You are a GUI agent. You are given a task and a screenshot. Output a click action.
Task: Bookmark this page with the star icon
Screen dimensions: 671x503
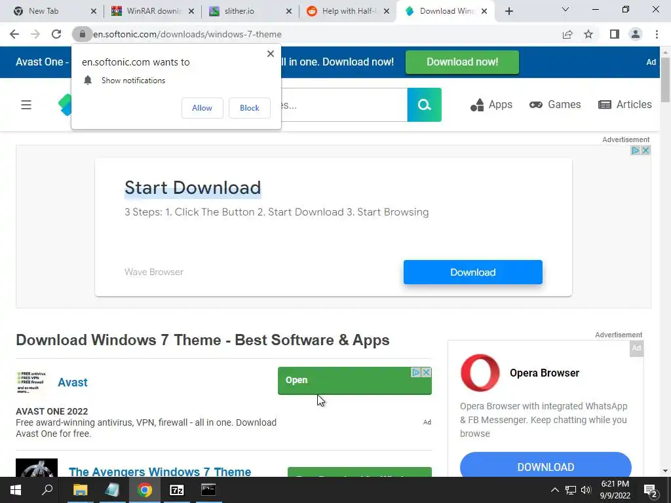pyautogui.click(x=588, y=34)
